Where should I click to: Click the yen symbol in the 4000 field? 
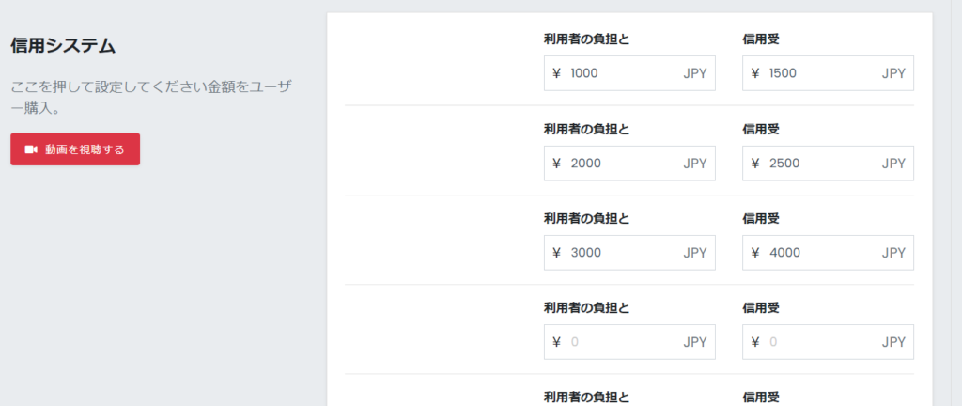[755, 253]
